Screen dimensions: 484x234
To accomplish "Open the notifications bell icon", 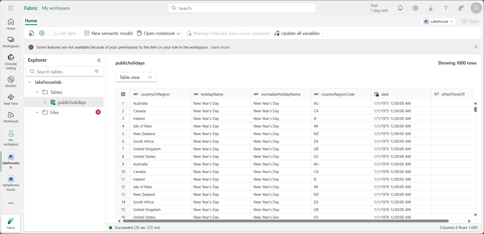I will pos(400,8).
